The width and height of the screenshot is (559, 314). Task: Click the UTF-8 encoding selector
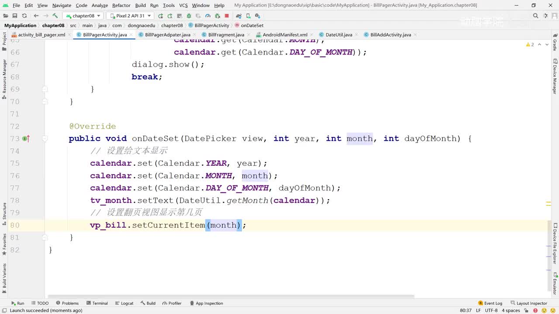click(491, 311)
